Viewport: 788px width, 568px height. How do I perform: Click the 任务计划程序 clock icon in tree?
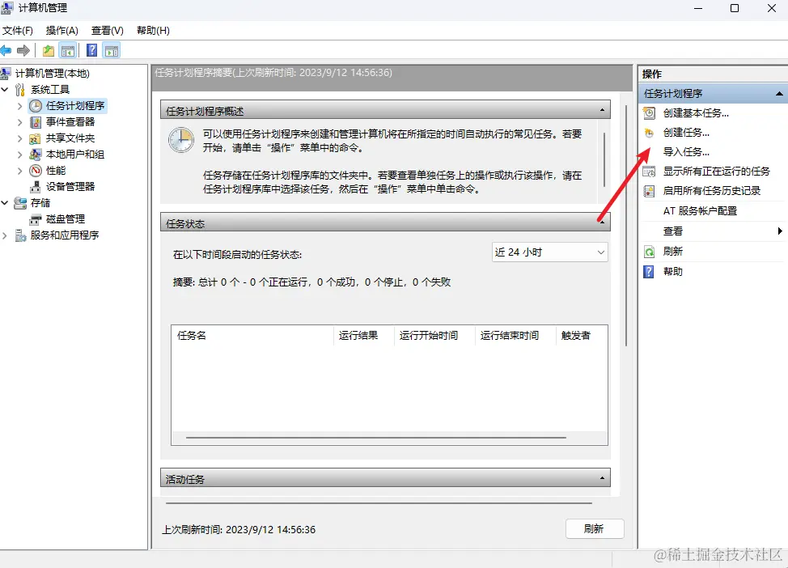click(35, 105)
